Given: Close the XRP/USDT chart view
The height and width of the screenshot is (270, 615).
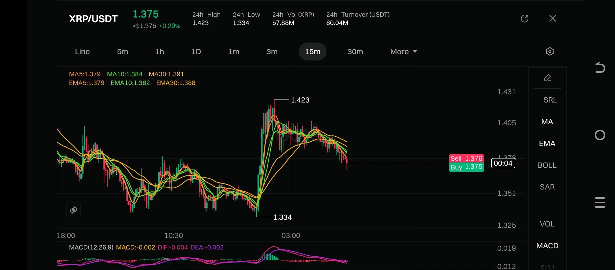Looking at the screenshot, I should tap(553, 18).
